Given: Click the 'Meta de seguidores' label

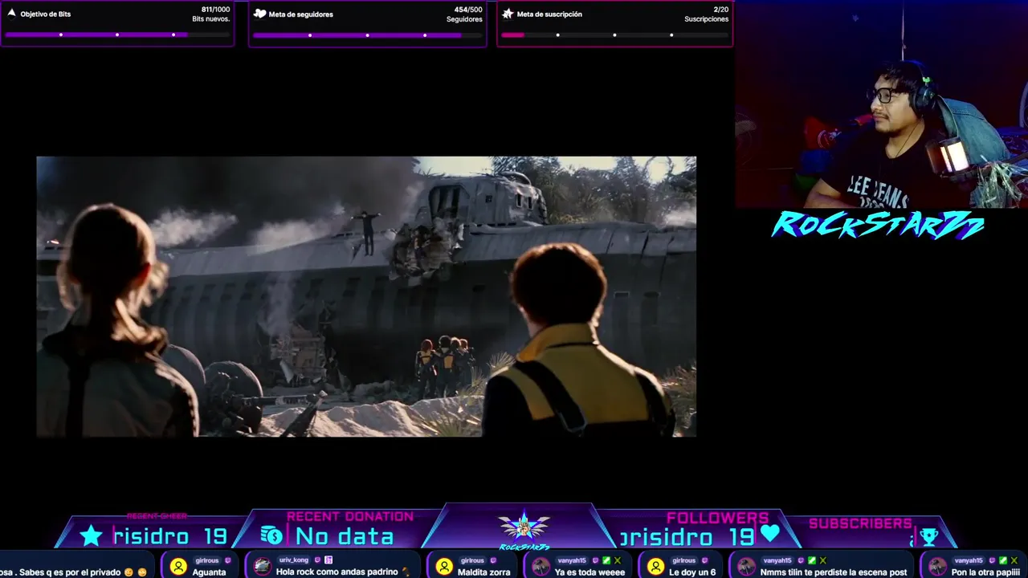Looking at the screenshot, I should point(301,14).
